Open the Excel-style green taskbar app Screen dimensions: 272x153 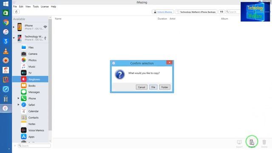(6, 13)
